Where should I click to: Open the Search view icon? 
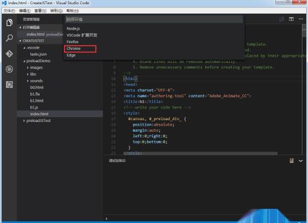(x=9, y=38)
